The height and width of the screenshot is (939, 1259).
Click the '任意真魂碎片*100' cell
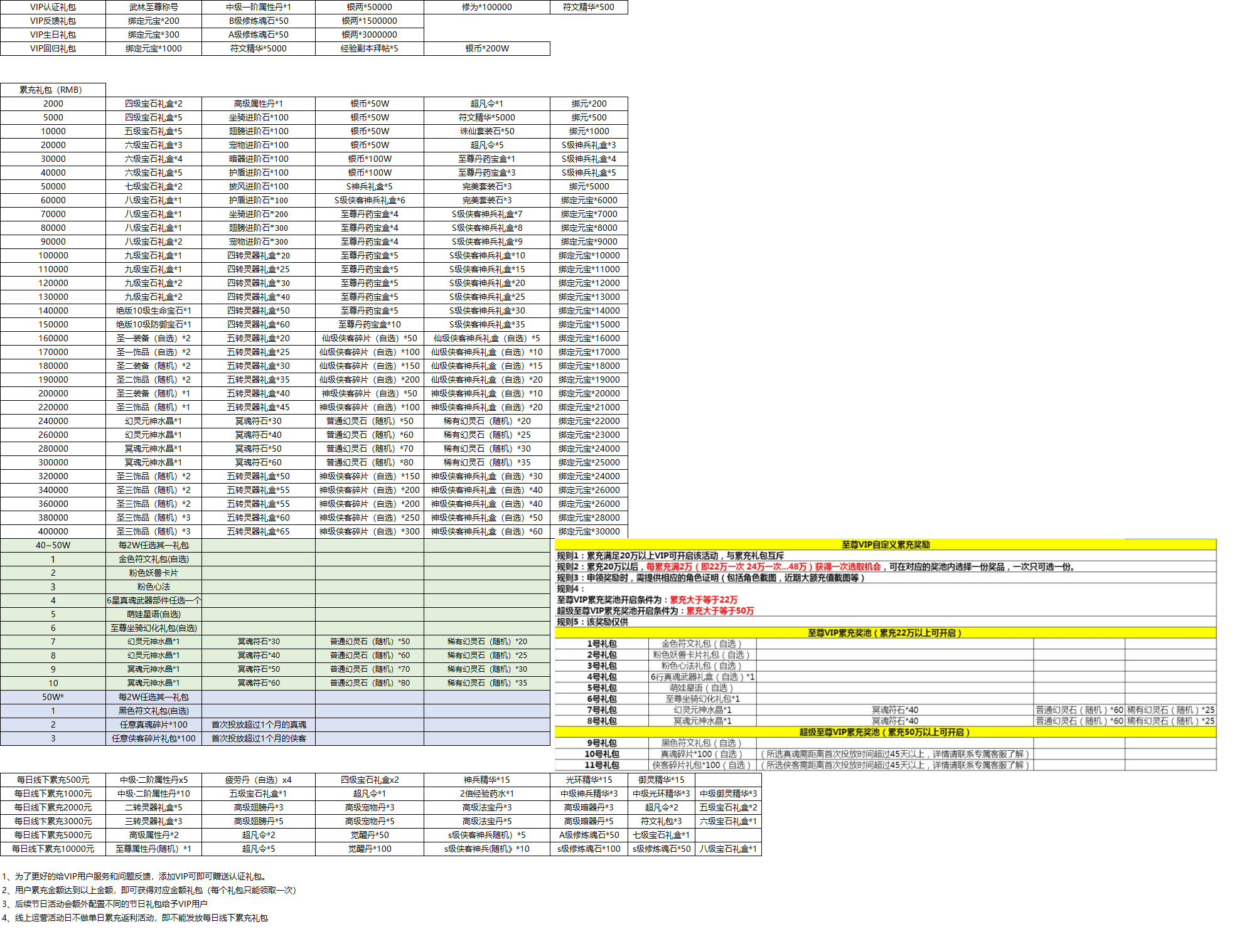pyautogui.click(x=154, y=724)
